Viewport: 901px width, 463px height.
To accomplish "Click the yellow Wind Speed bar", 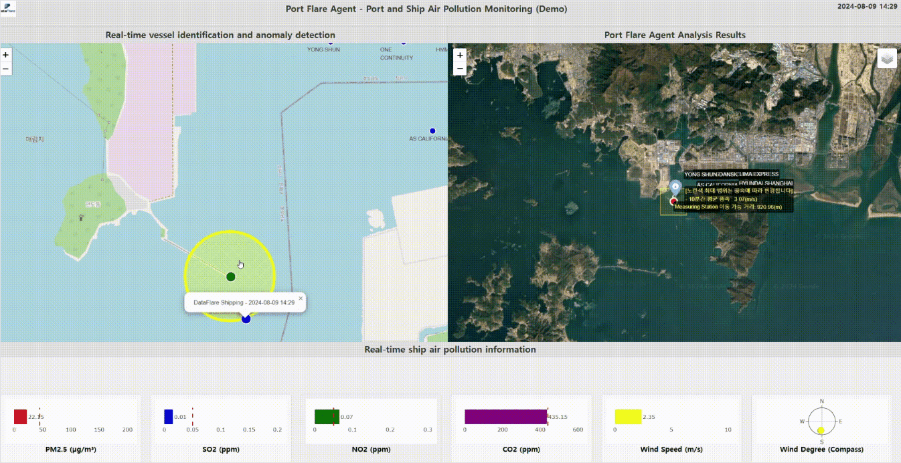I will pyautogui.click(x=628, y=416).
